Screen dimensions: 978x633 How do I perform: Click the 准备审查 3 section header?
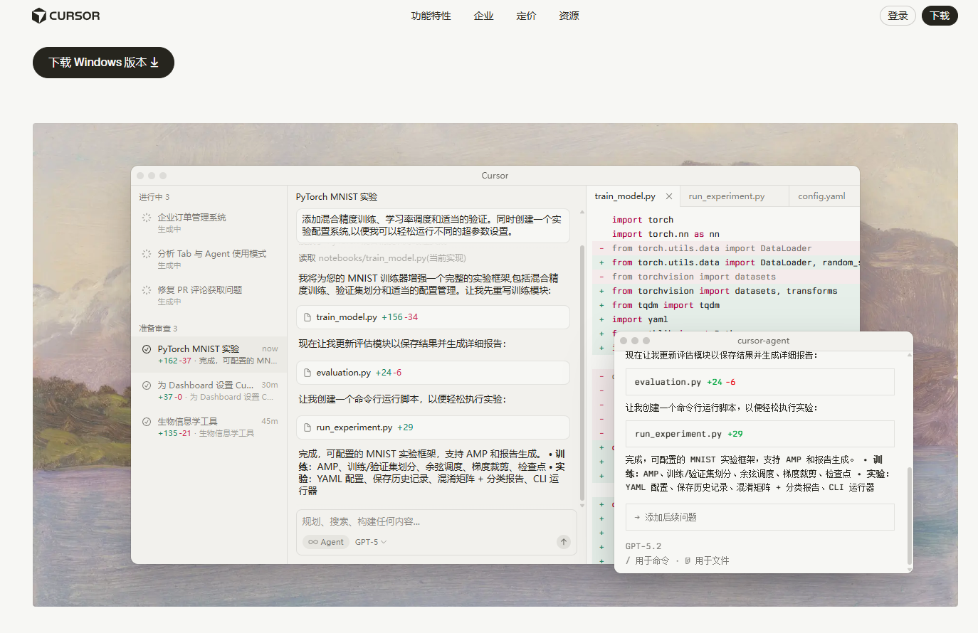(x=158, y=329)
